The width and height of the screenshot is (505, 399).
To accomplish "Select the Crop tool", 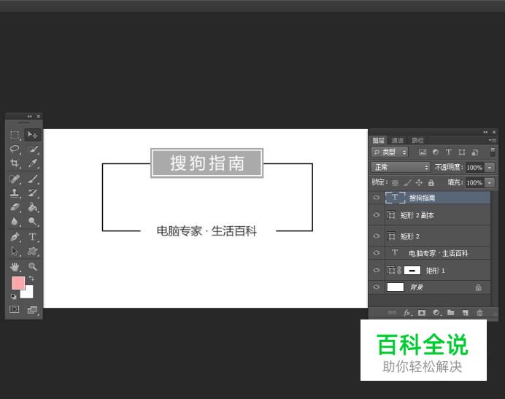I will pos(15,163).
